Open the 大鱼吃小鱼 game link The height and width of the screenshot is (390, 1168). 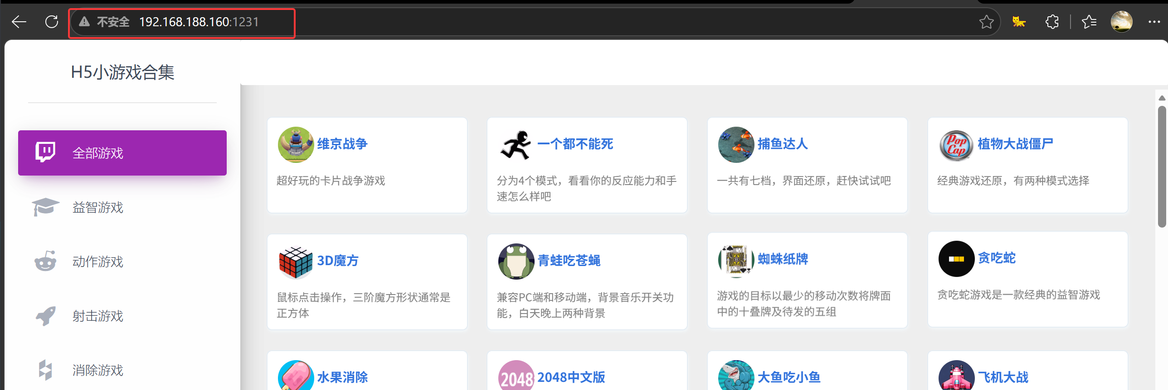point(789,377)
